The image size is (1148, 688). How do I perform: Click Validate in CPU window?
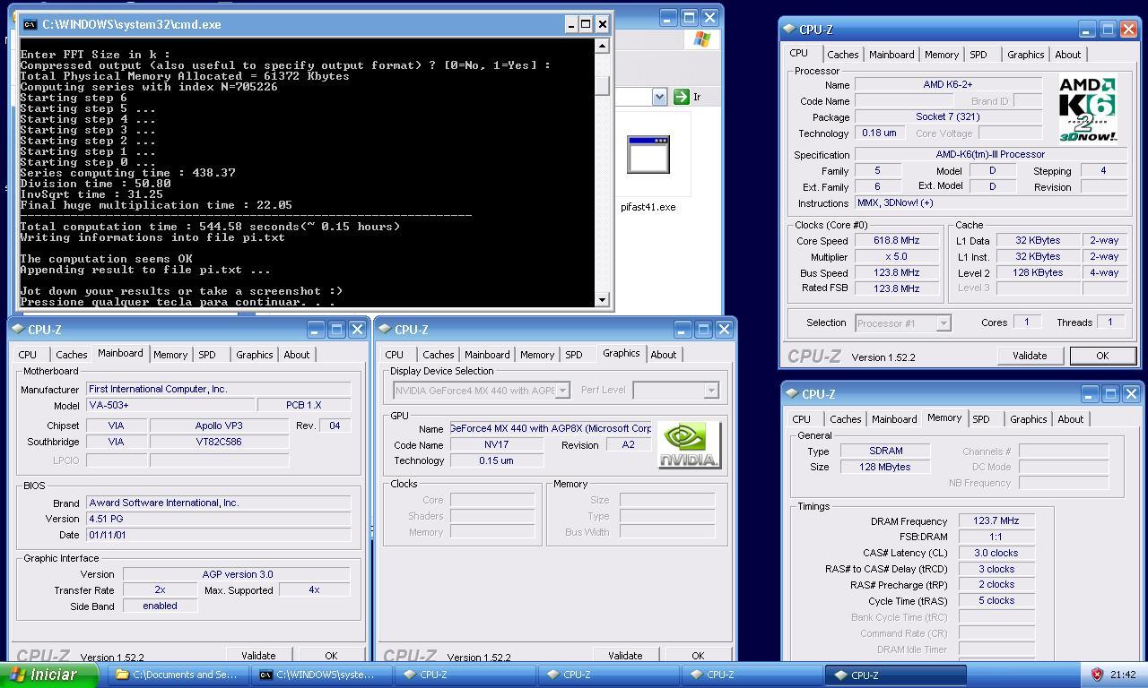click(1030, 356)
